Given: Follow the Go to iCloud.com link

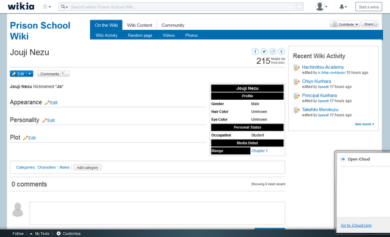Looking at the screenshot, I should 356,225.
